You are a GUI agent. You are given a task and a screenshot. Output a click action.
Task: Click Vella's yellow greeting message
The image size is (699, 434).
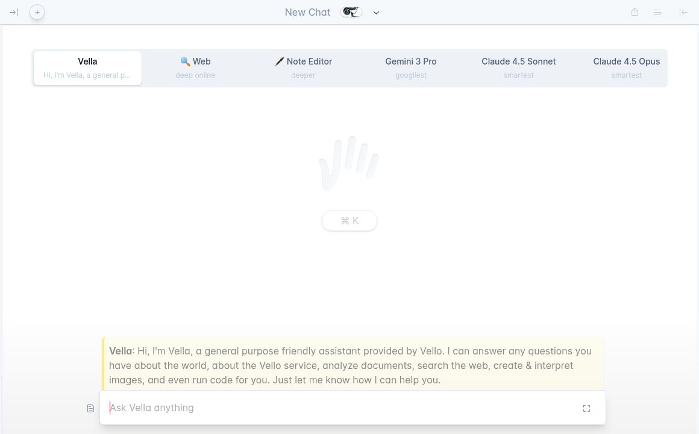(x=353, y=365)
